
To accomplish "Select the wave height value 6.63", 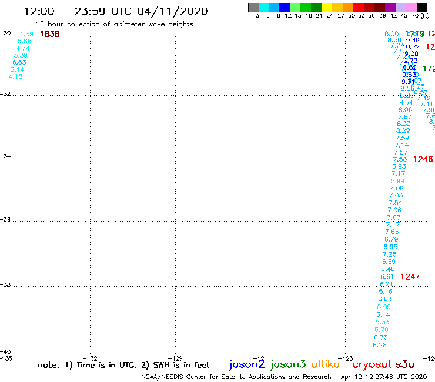I will pos(385,299).
